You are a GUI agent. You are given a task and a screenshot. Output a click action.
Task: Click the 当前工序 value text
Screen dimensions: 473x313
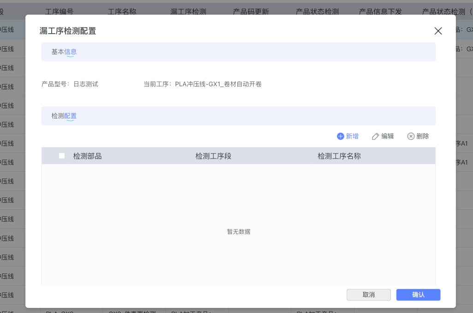tap(218, 84)
